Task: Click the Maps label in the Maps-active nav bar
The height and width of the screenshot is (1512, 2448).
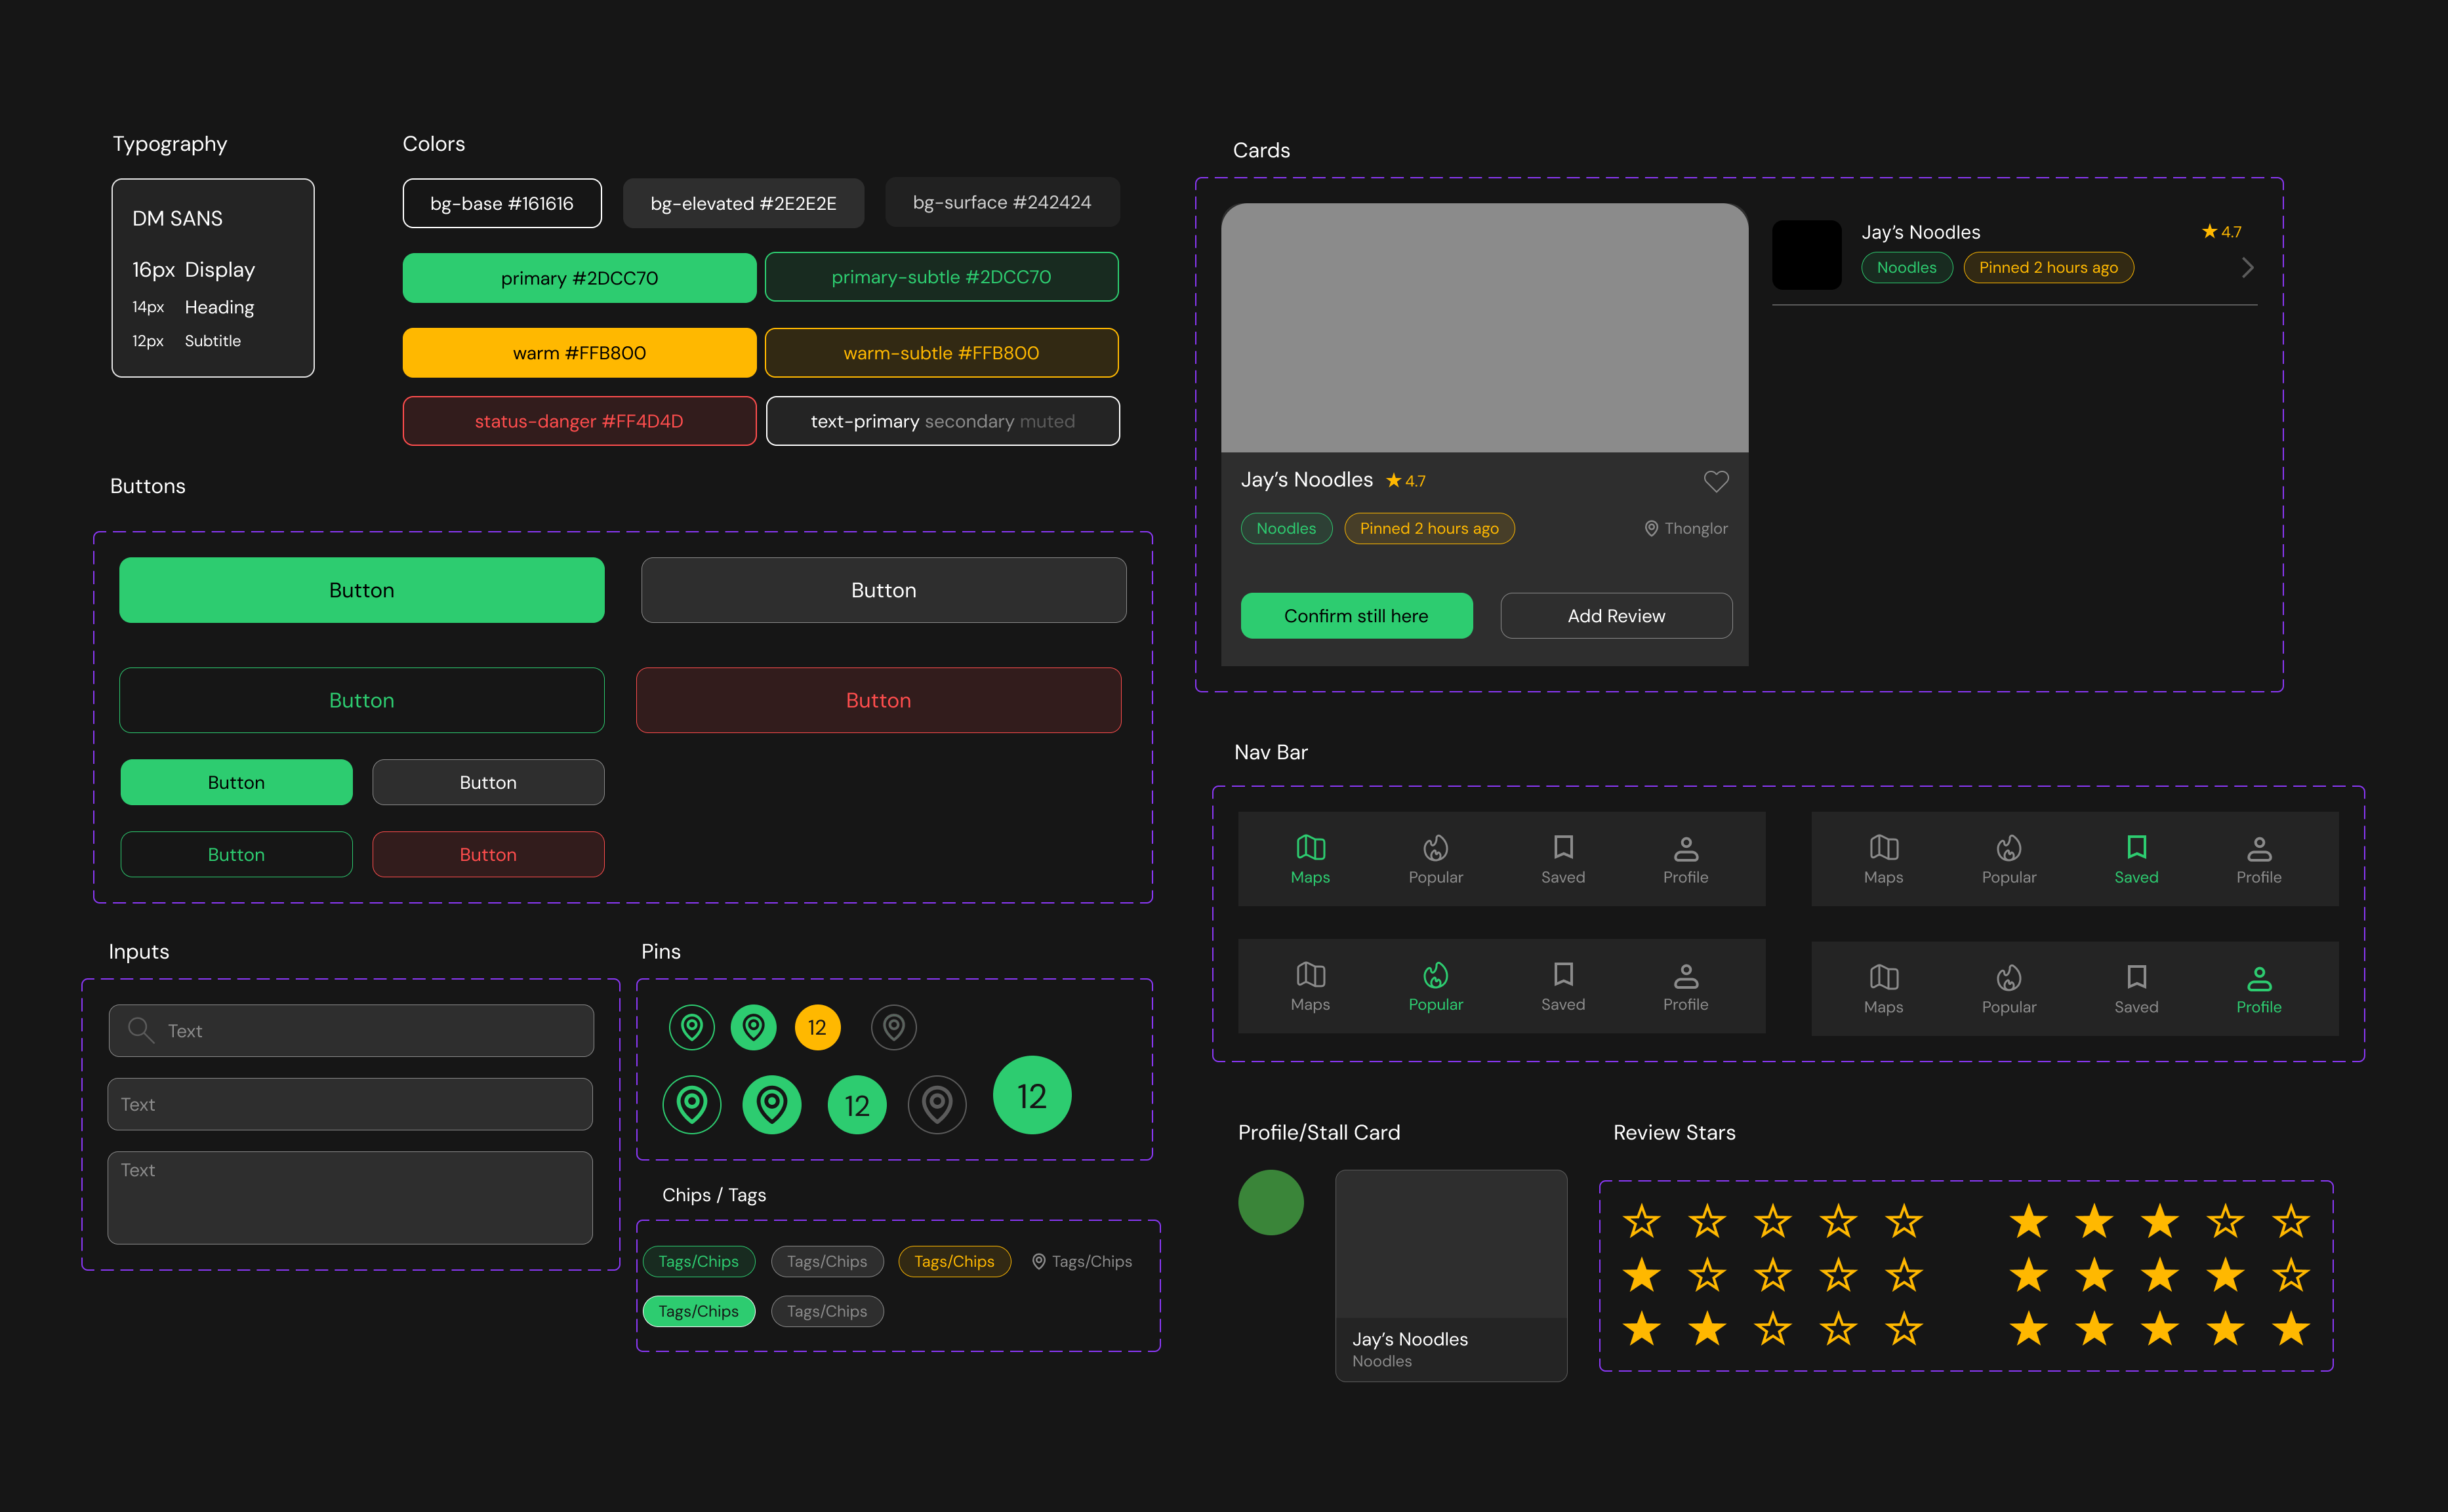Action: click(1309, 877)
